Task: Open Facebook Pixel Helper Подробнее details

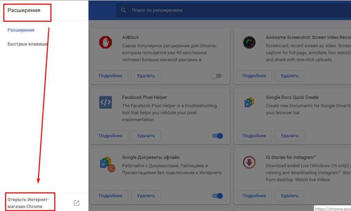Action: pos(110,136)
